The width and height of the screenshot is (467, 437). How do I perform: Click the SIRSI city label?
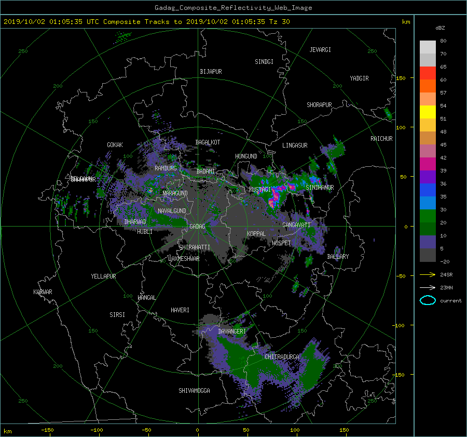[117, 315]
